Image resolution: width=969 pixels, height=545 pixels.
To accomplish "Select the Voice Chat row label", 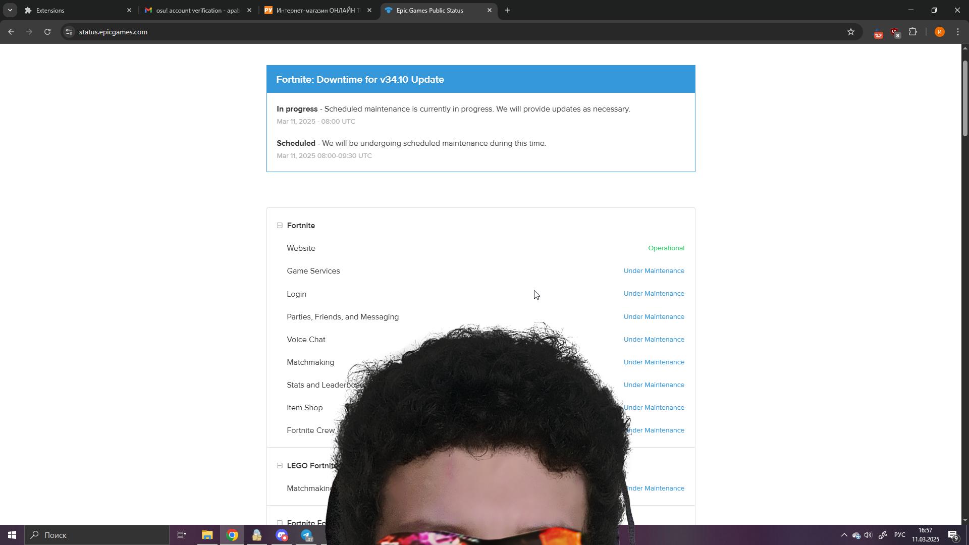I will coord(306,340).
